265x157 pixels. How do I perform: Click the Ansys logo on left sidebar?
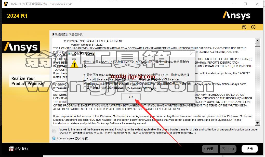click(21, 47)
